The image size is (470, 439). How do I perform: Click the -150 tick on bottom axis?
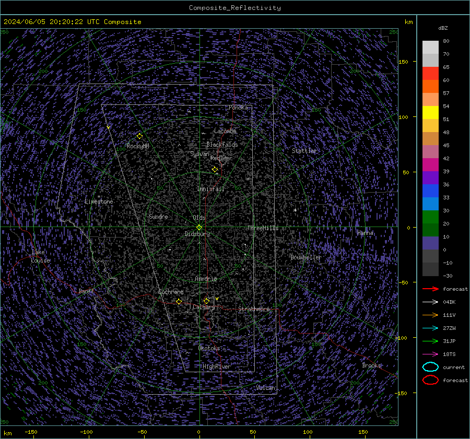[31, 432]
